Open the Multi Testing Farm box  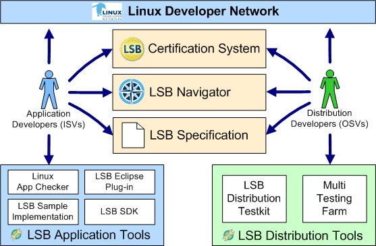pyautogui.click(x=335, y=199)
